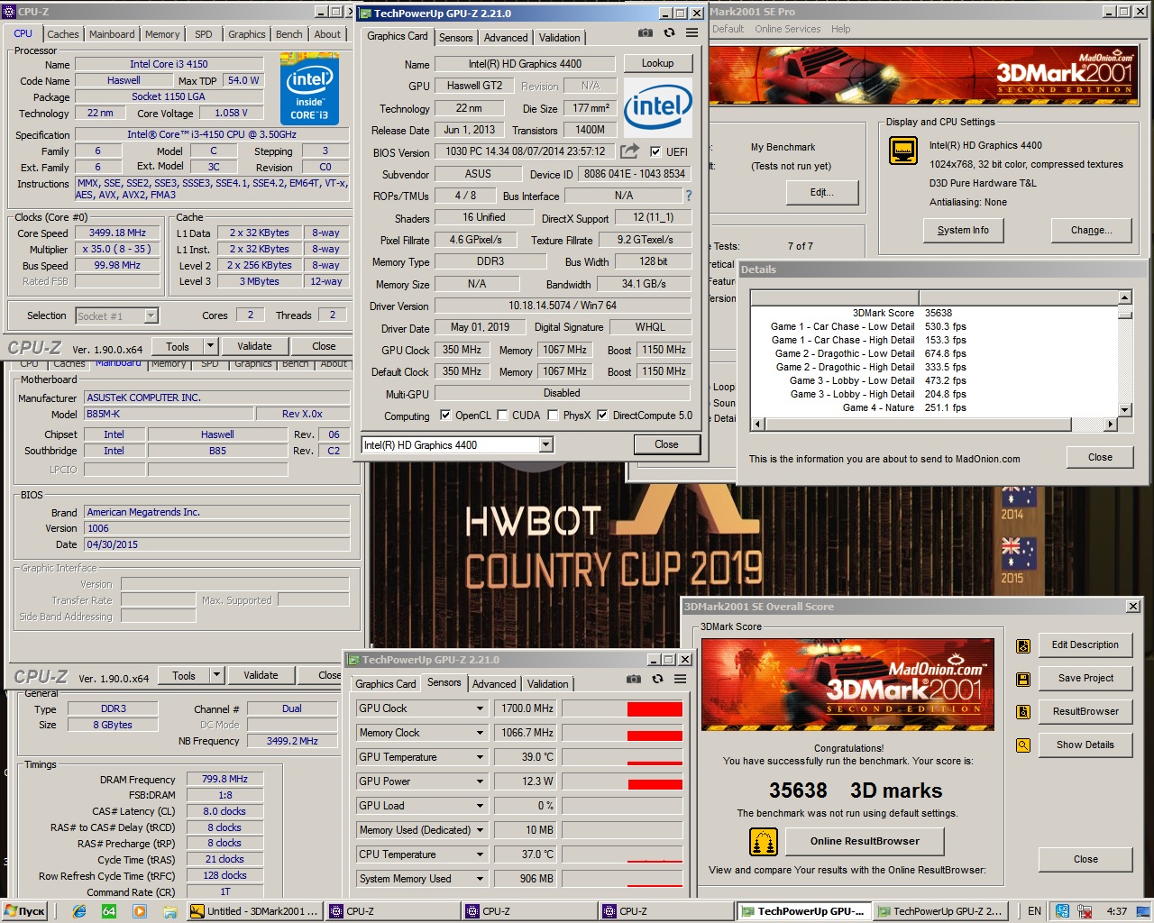Screen dimensions: 1154x923
Task: Open the file explorer folder icon in the taskbar
Action: 169,911
